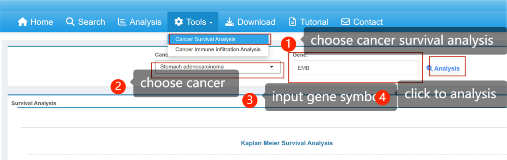Click the Download icon in navbar
Viewport: 507px width, 160px height.
[230, 22]
